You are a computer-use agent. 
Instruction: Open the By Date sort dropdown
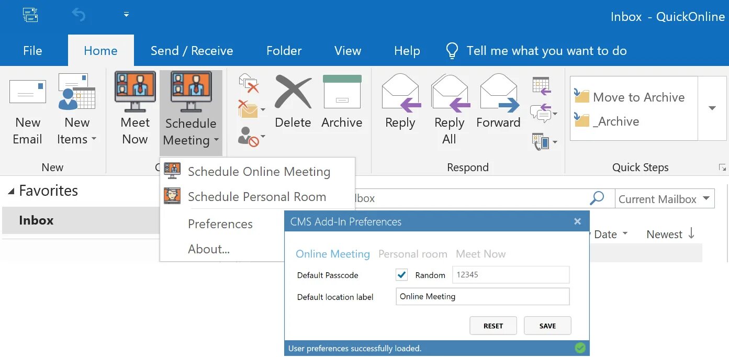point(610,235)
